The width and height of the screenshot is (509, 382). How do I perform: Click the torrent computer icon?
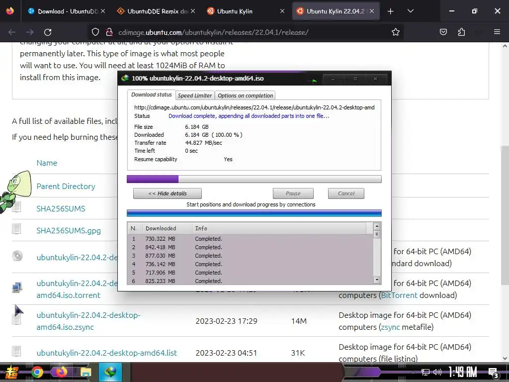coord(17,287)
